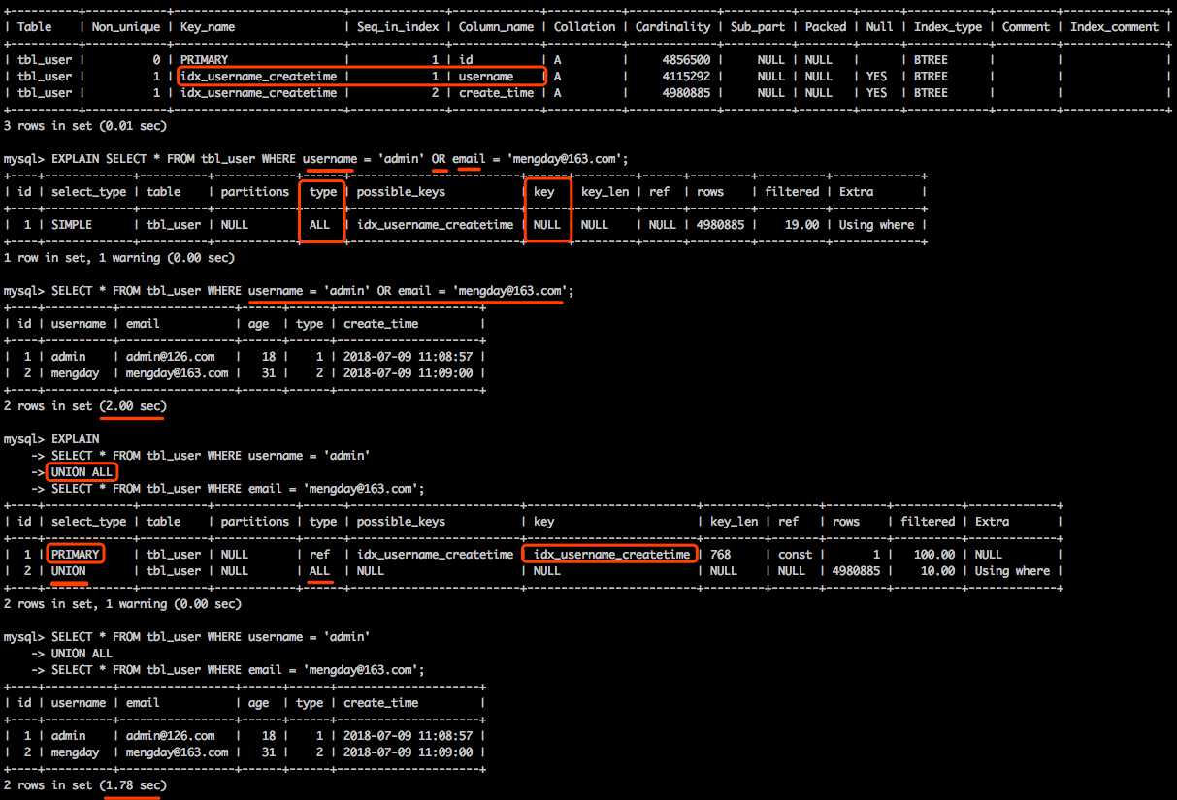Select EXPLAIN alone on its mysql prompt line
The width and height of the screenshot is (1177, 800).
coord(78,439)
